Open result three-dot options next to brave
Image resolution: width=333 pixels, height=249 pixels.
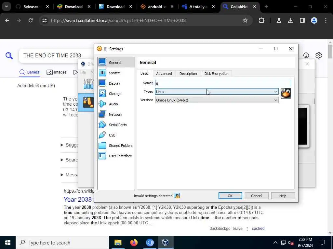click(x=247, y=229)
